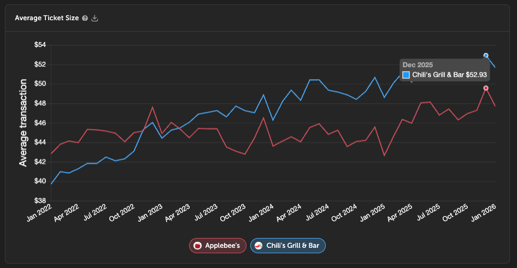
Task: Select the red Dec 2025 Applebee's data point
Action: (x=486, y=88)
